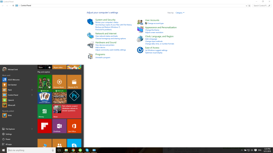Open the People tile

point(59,143)
